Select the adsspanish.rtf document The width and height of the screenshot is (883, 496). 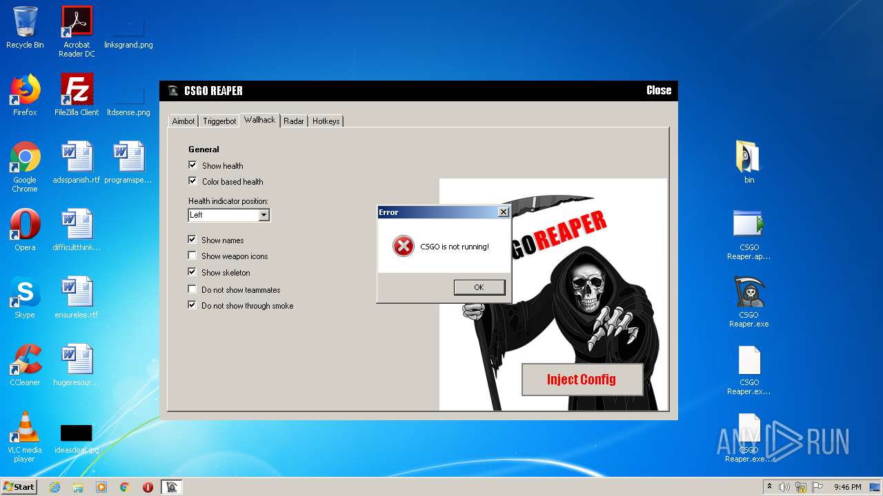(77, 163)
